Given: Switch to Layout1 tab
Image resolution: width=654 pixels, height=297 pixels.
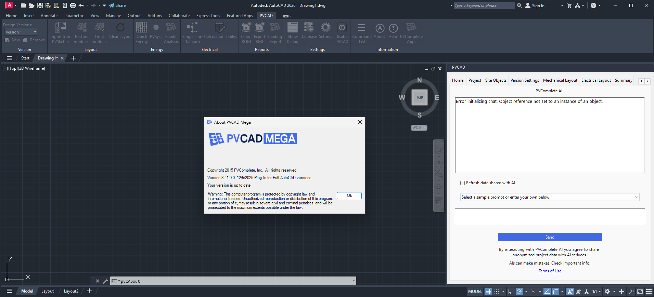Looking at the screenshot, I should 48,291.
